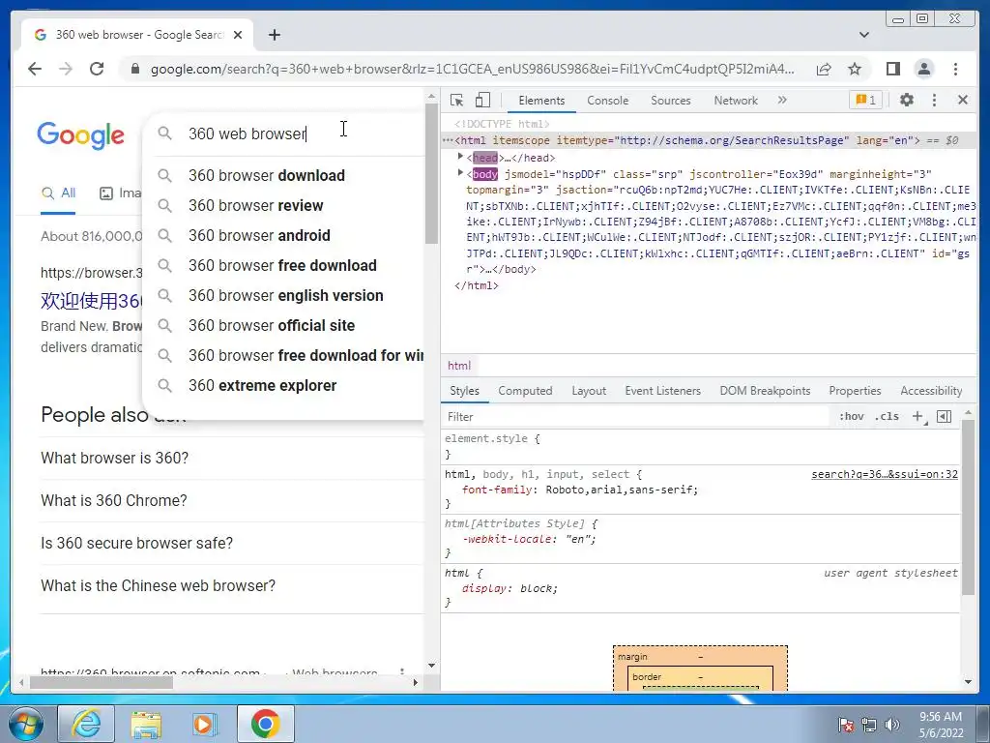Open Chrome three-dot menu
The image size is (990, 743).
[x=955, y=69]
